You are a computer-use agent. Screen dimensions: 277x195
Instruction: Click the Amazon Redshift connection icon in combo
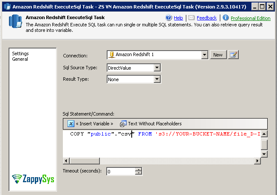pyautogui.click(x=111, y=55)
